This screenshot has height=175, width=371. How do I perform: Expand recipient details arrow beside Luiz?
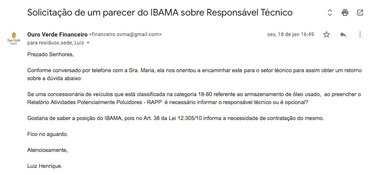pos(88,43)
